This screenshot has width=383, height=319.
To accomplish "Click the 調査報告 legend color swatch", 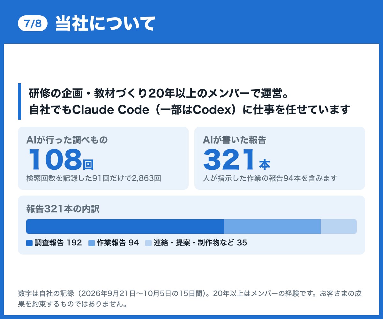I will point(29,243).
